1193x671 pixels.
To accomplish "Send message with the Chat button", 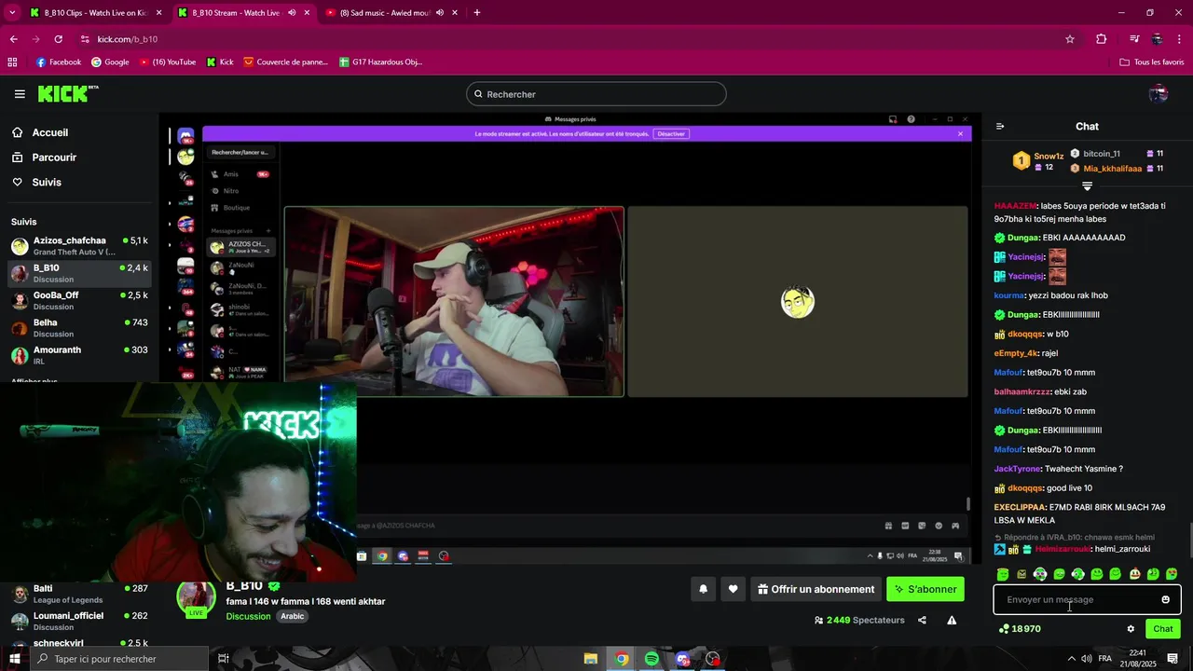I will pyautogui.click(x=1163, y=629).
